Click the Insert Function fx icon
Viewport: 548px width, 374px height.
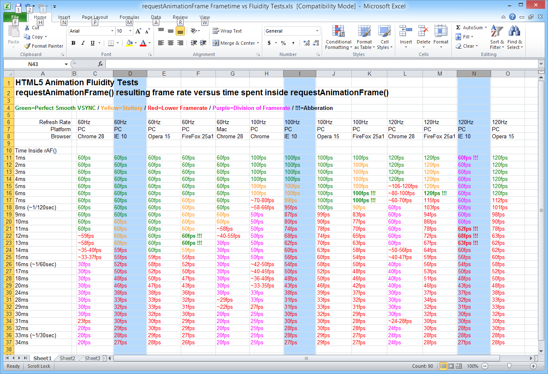(x=100, y=64)
